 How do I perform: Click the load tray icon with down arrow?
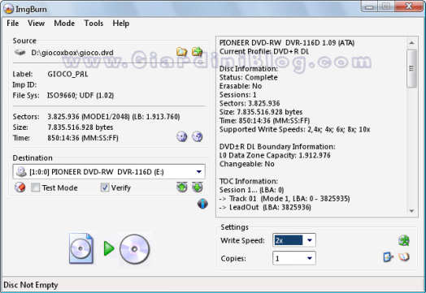(x=198, y=187)
